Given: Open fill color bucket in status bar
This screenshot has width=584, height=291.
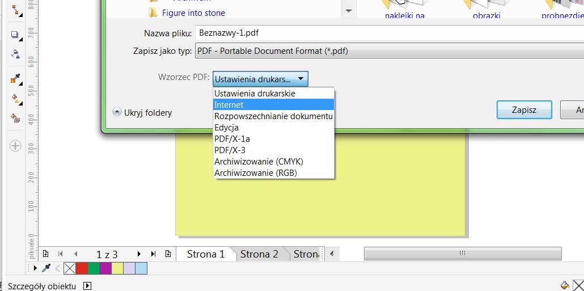Looking at the screenshot, I should (564, 285).
